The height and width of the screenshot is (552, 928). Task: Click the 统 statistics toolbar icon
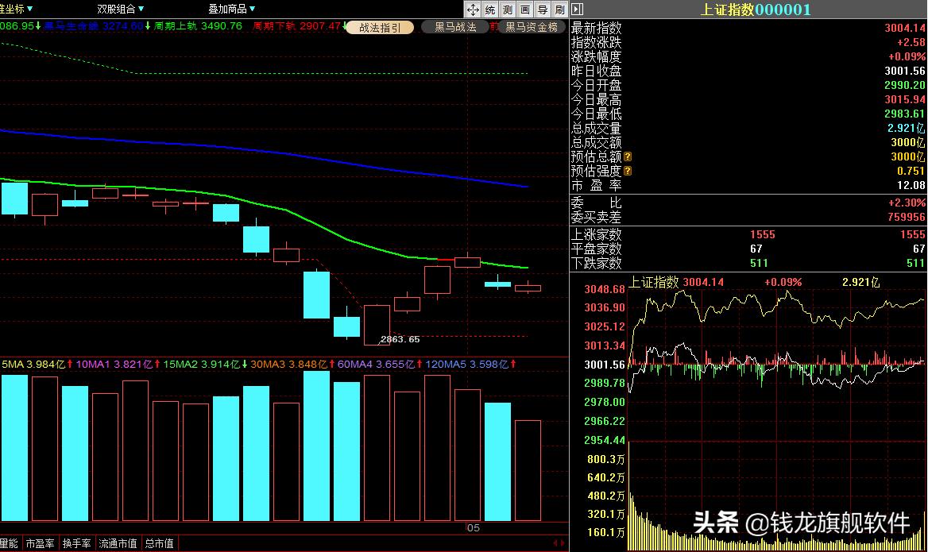point(490,10)
